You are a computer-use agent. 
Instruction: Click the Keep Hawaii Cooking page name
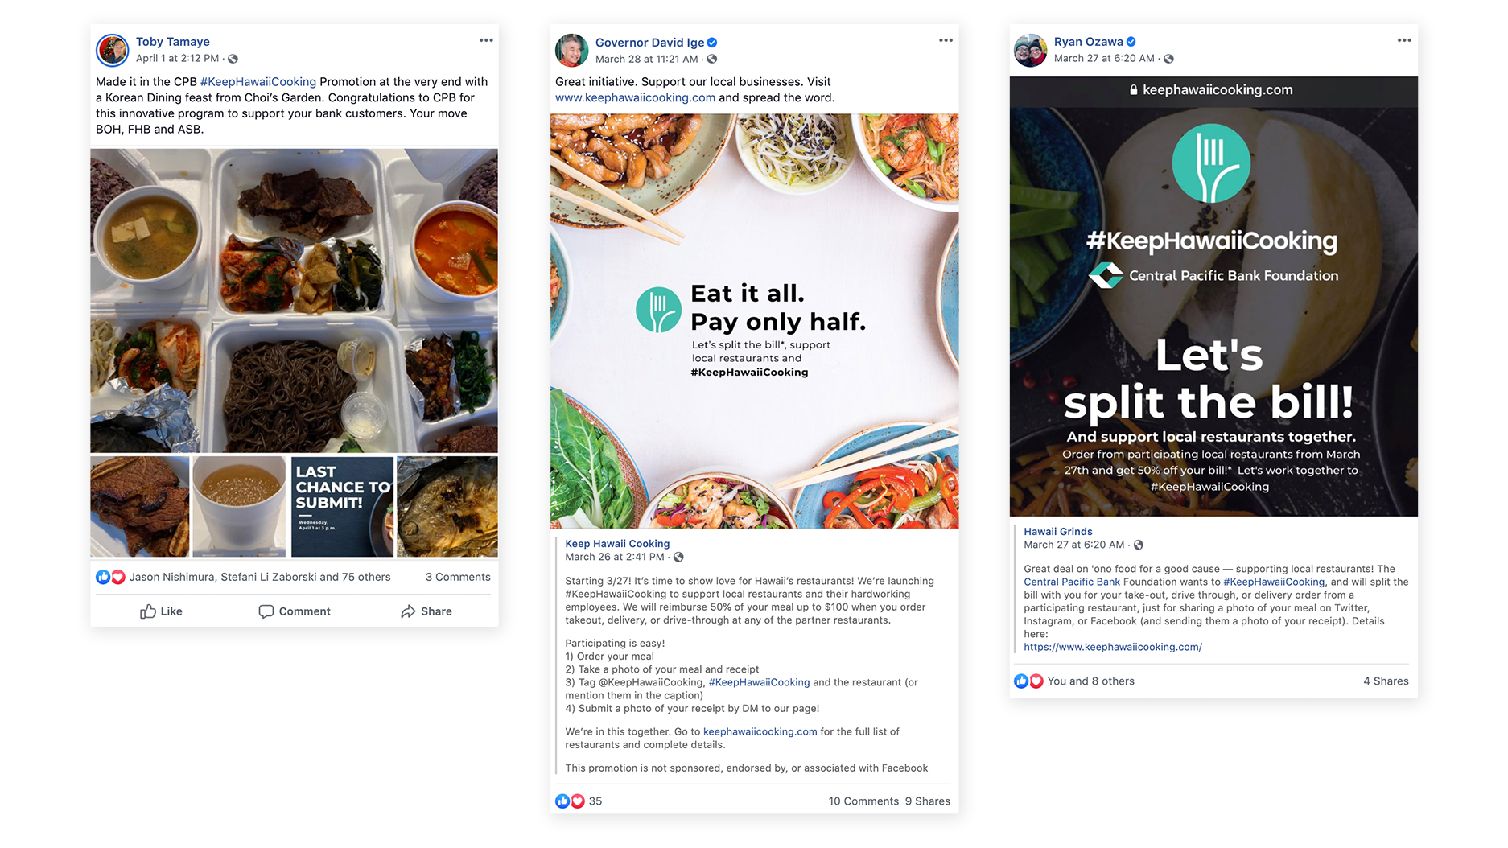pos(617,544)
